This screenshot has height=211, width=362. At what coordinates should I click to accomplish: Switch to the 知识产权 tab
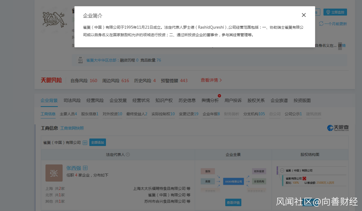[x=164, y=100]
